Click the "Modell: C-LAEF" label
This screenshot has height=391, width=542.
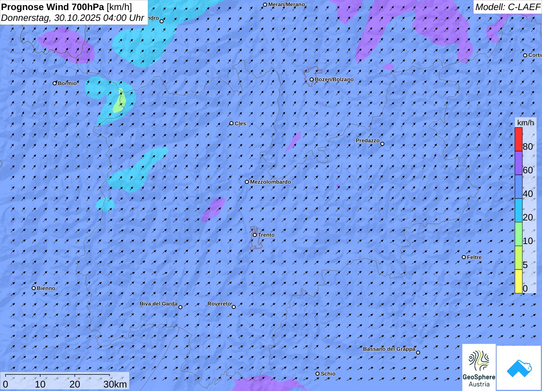tap(508, 7)
